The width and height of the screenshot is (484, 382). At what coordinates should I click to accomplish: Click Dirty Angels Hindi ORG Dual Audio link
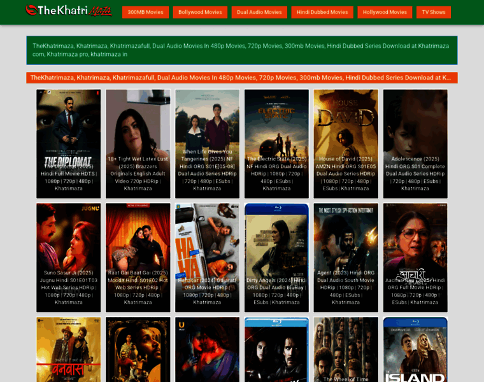click(276, 292)
